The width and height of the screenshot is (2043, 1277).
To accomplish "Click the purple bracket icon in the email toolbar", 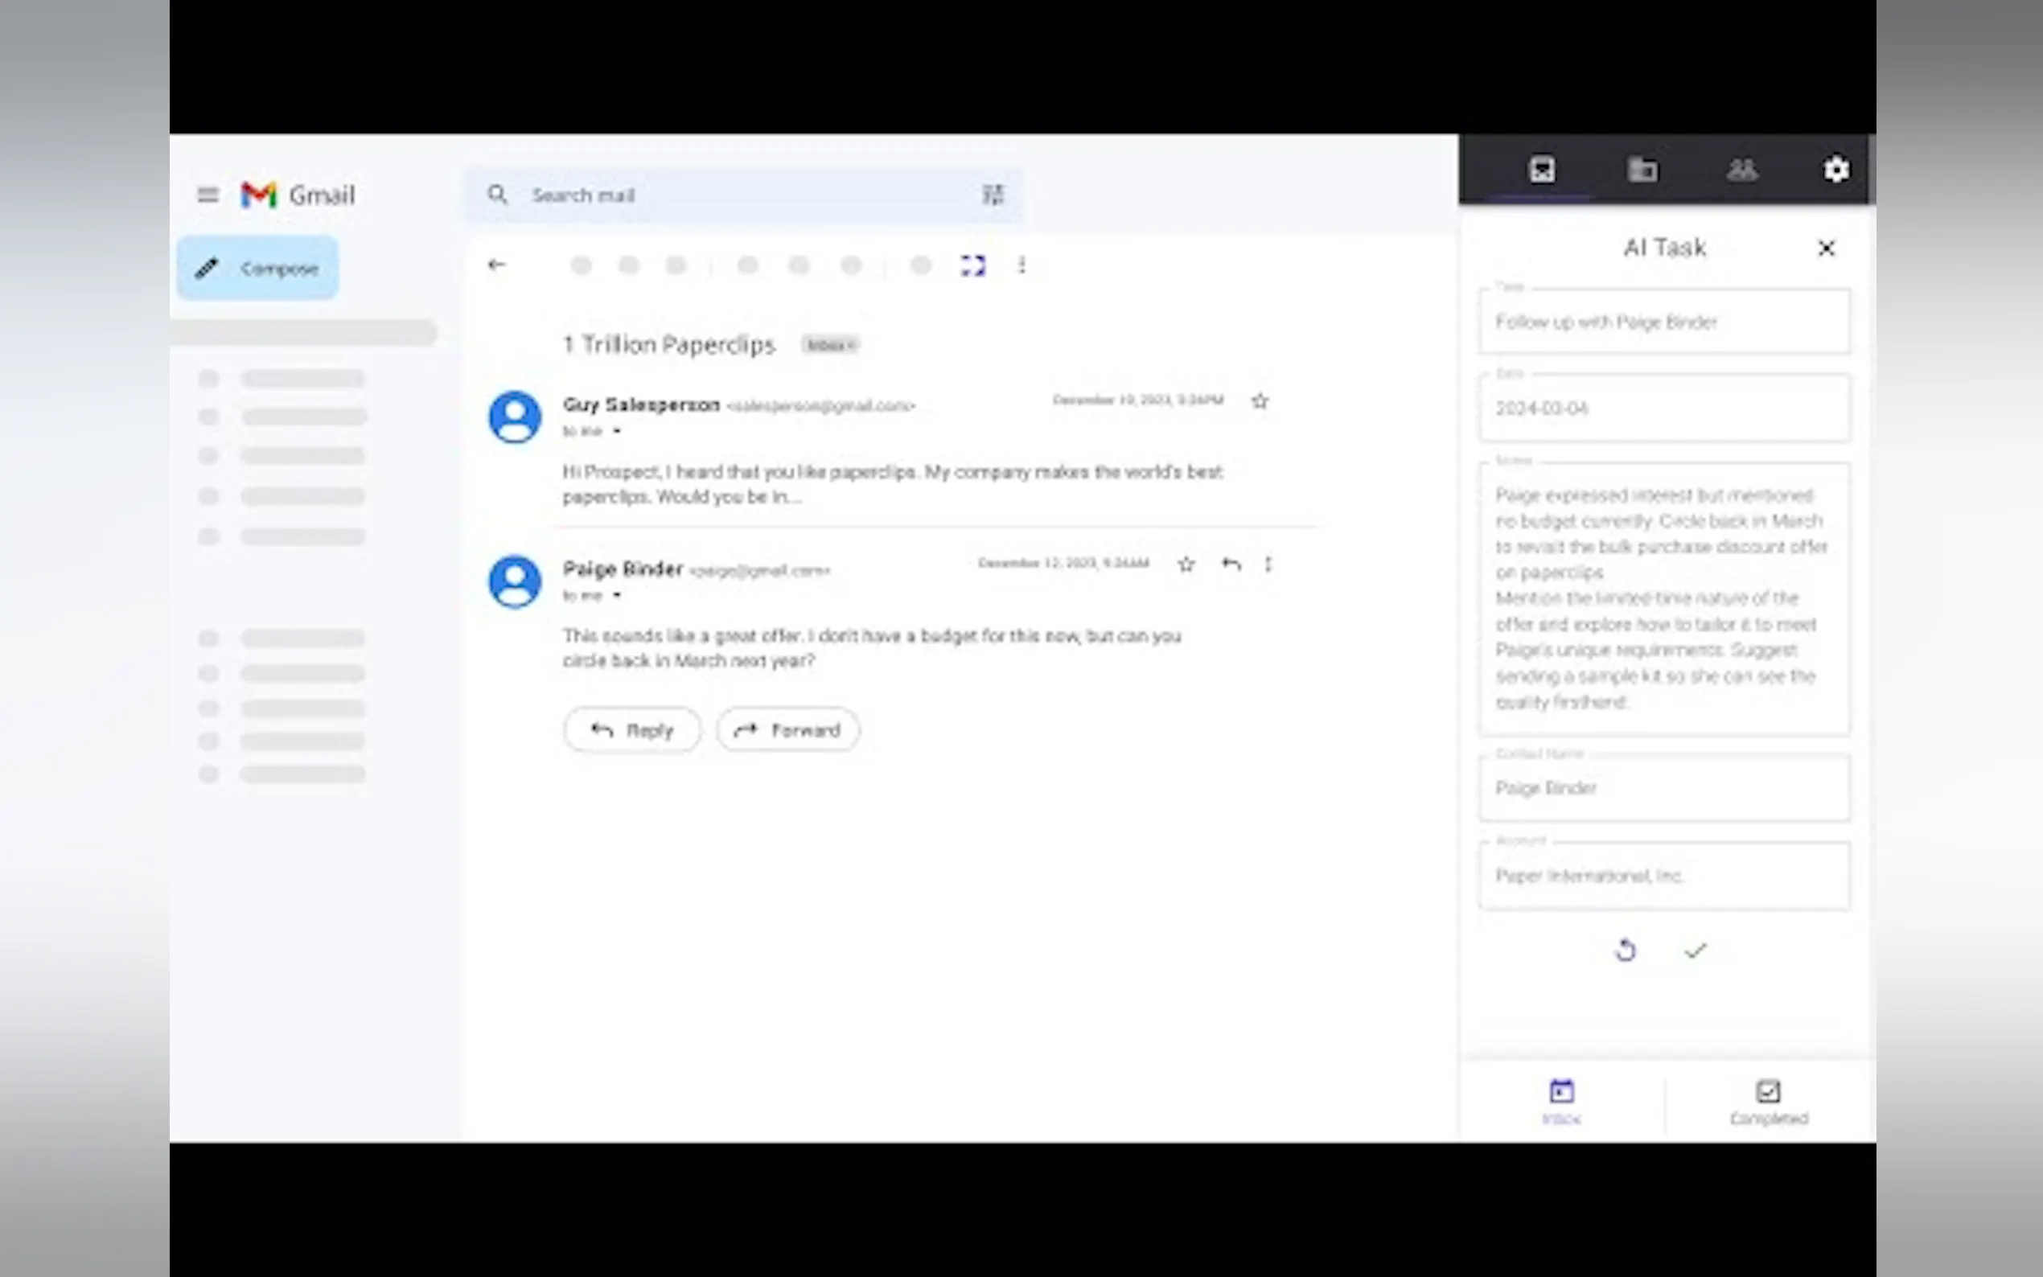I will click(973, 266).
